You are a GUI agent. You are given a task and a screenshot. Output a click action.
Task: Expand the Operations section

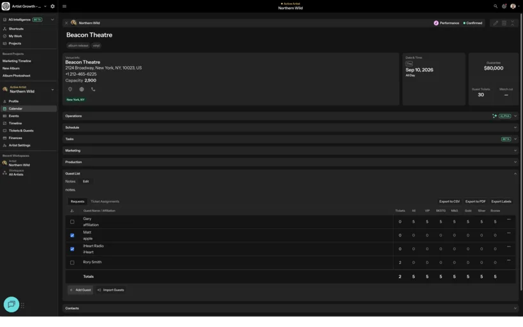[x=515, y=116]
